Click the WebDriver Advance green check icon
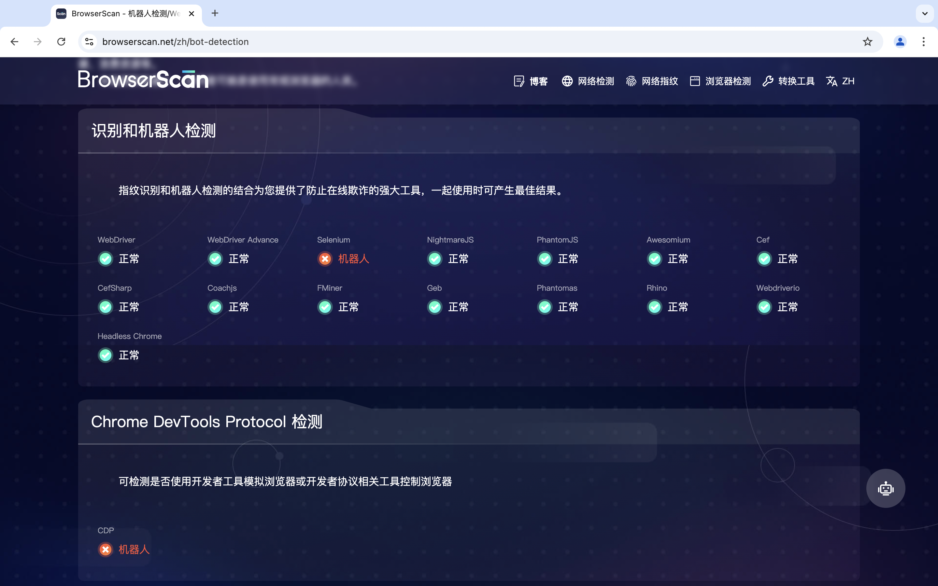Image resolution: width=938 pixels, height=586 pixels. [x=215, y=258]
